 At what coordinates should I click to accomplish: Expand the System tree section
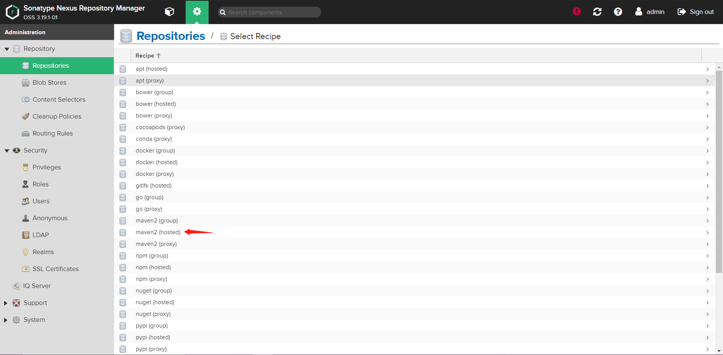[6, 320]
